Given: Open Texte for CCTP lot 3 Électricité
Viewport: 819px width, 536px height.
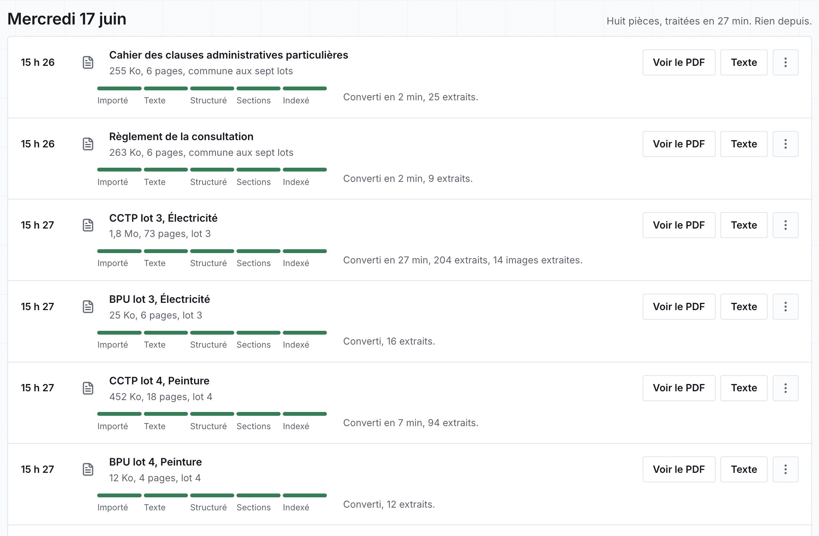Looking at the screenshot, I should [744, 225].
